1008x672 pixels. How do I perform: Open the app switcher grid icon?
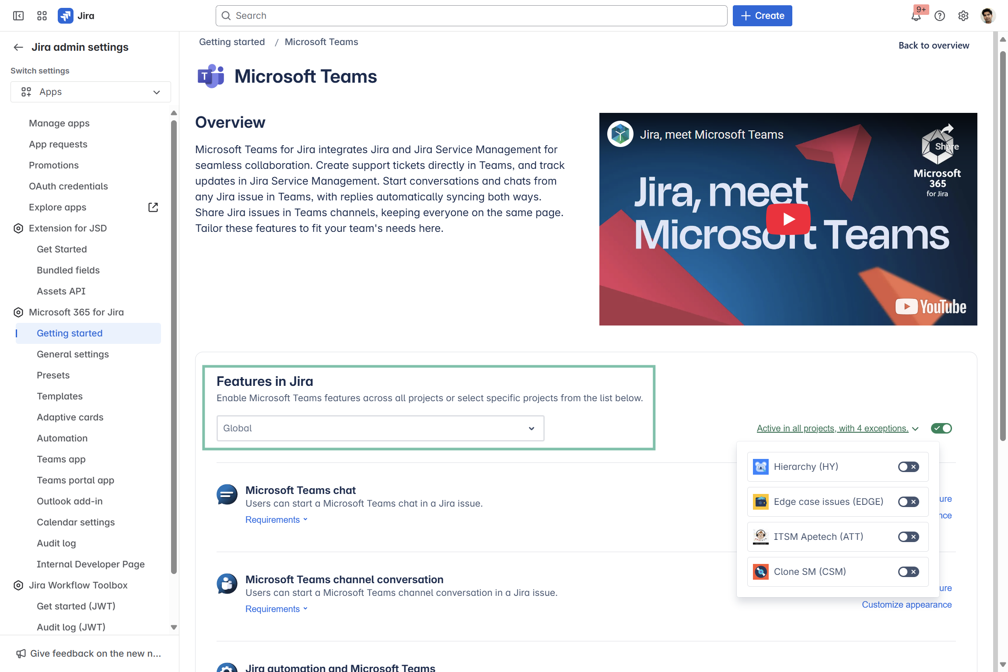(x=42, y=16)
